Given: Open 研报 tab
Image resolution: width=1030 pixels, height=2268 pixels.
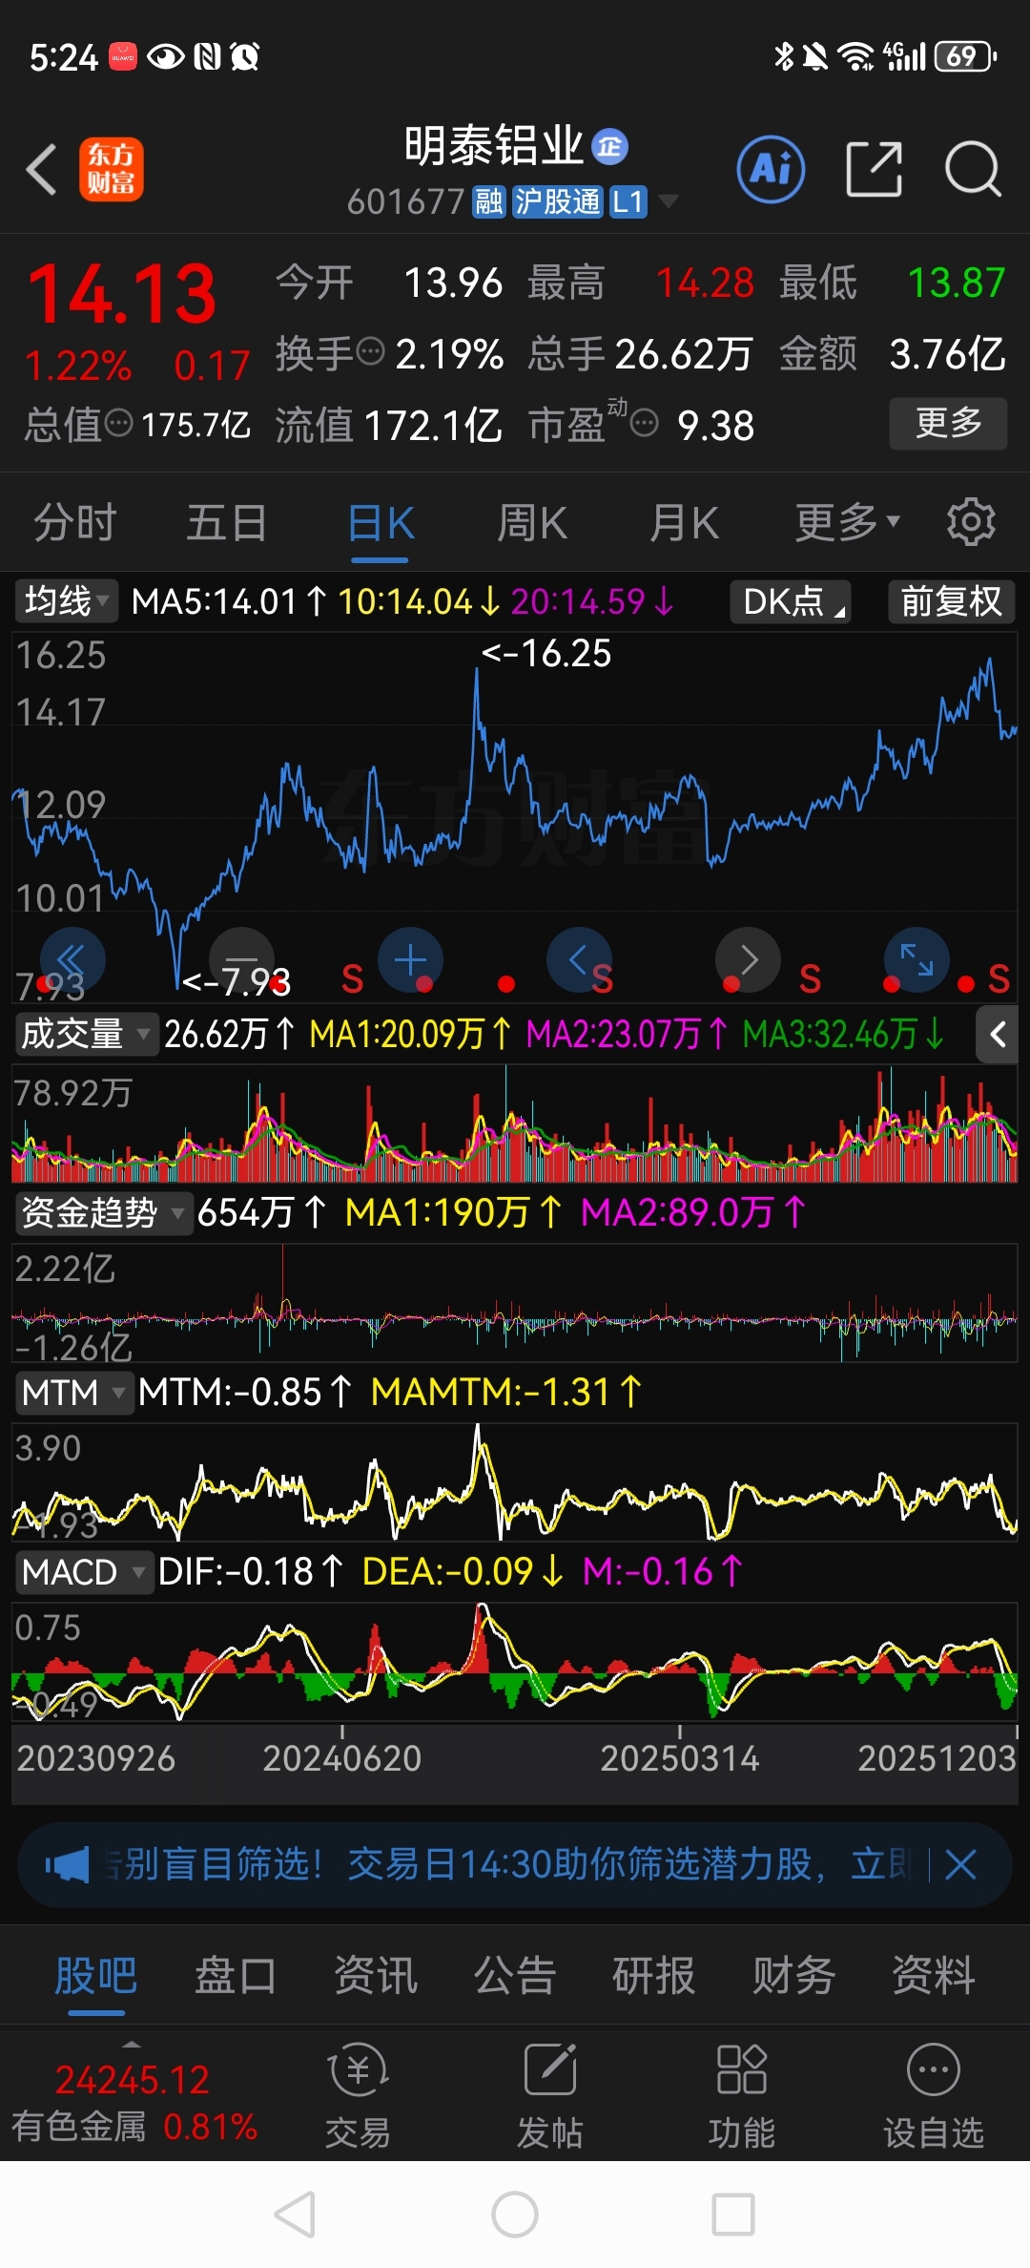Looking at the screenshot, I should coord(653,1975).
